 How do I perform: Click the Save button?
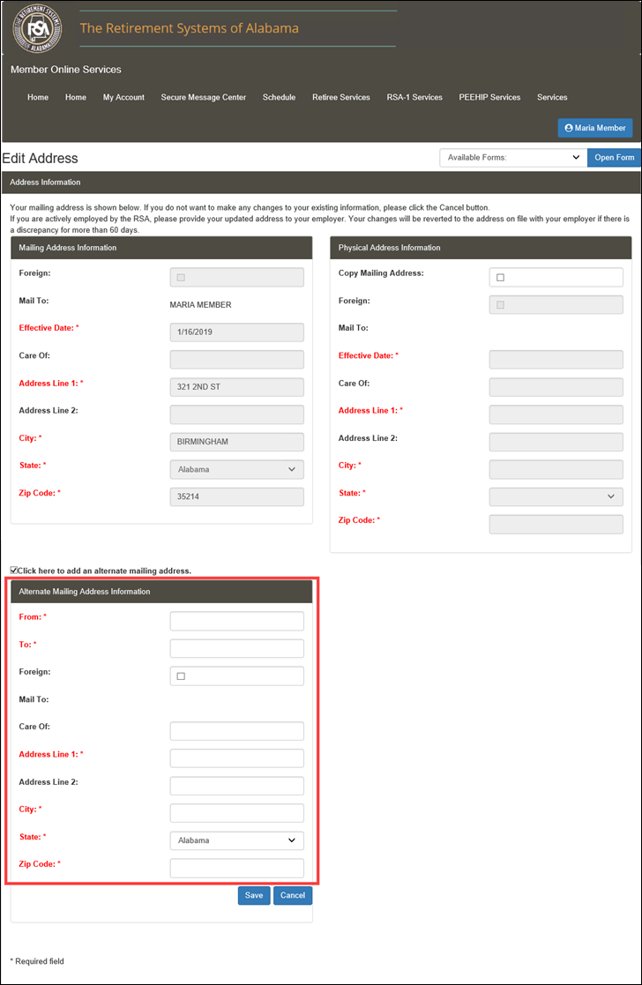click(x=254, y=895)
